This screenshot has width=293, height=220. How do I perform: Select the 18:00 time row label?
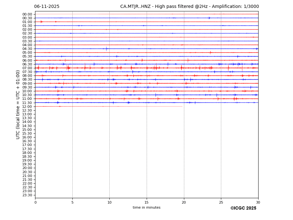pos(27,153)
